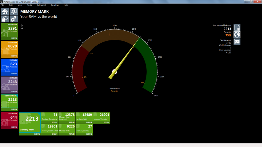262x147 pixels.
Task: Open the settings gears icon
Action: point(13,19)
